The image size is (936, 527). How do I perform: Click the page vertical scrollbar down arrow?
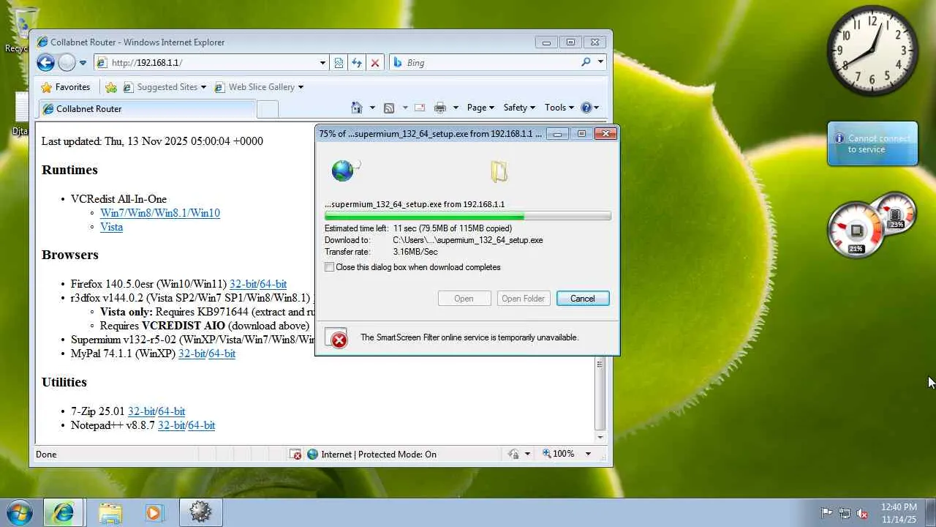pos(600,437)
